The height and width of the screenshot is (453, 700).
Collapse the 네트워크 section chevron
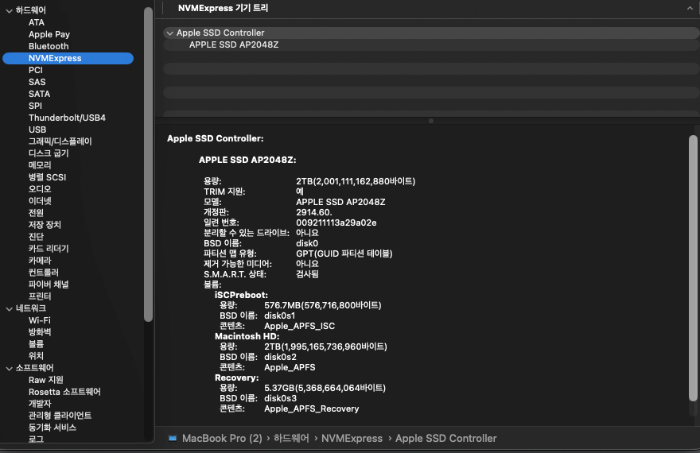tap(9, 308)
